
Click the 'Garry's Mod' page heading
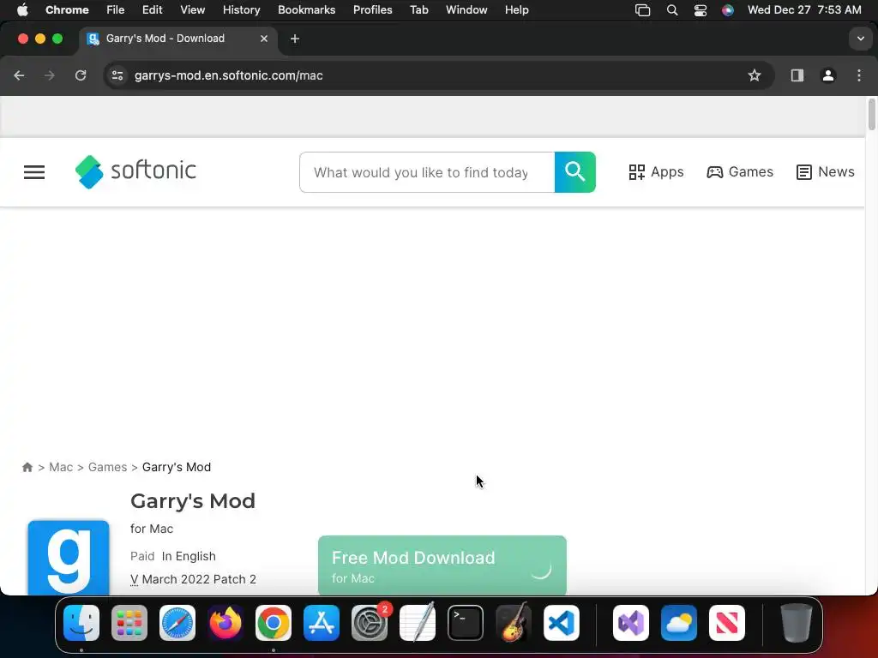(x=193, y=500)
